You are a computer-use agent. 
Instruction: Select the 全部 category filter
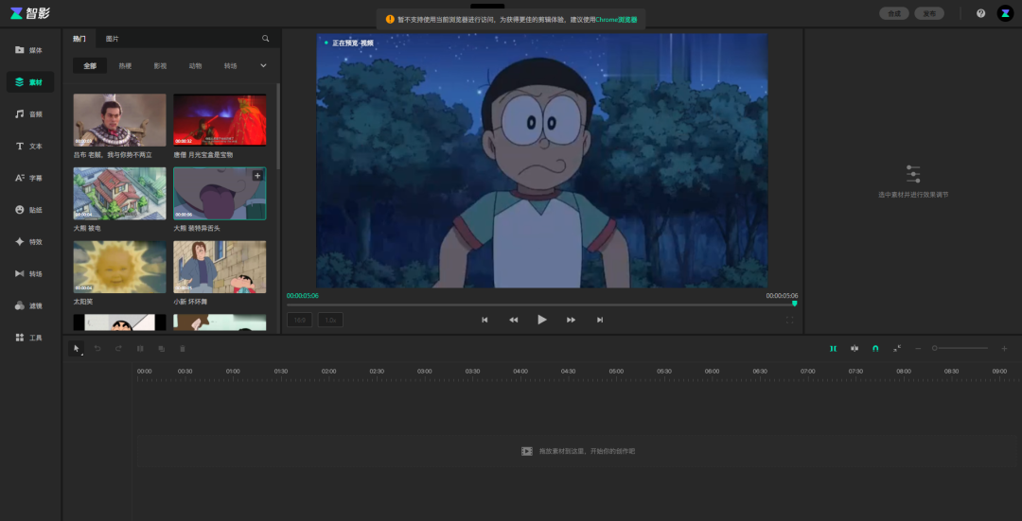click(x=89, y=66)
